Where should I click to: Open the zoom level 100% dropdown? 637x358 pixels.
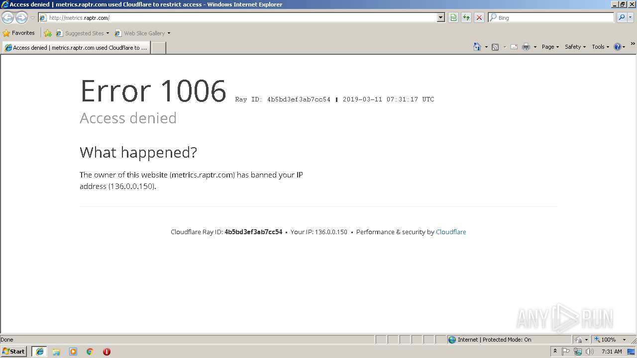click(624, 340)
